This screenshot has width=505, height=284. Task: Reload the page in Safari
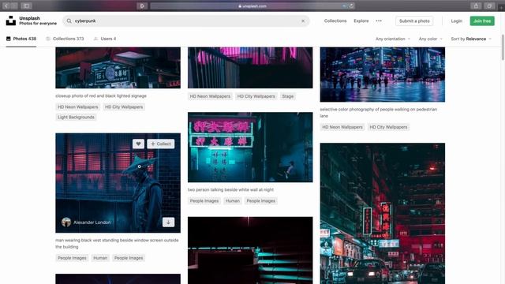tap(351, 6)
